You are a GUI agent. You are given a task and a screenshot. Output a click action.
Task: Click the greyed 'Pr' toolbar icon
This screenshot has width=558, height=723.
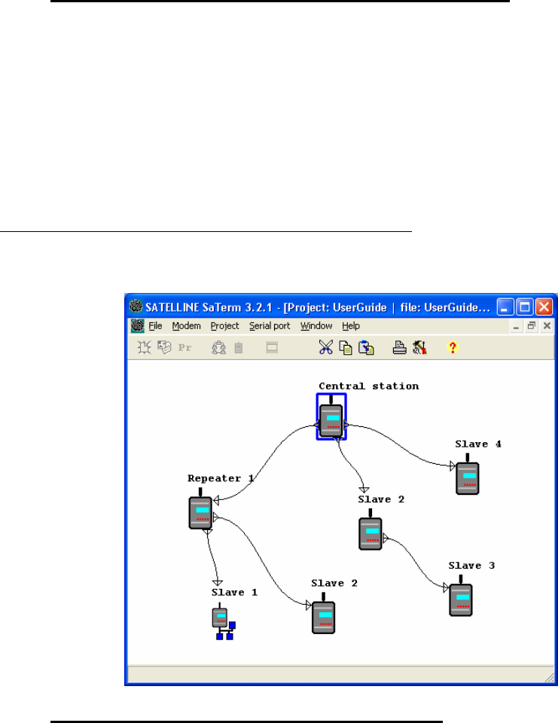pos(185,348)
